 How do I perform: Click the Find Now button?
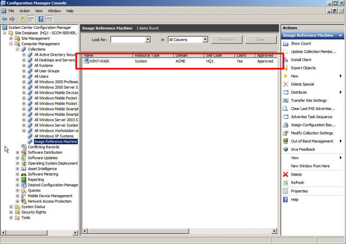tap(226, 40)
